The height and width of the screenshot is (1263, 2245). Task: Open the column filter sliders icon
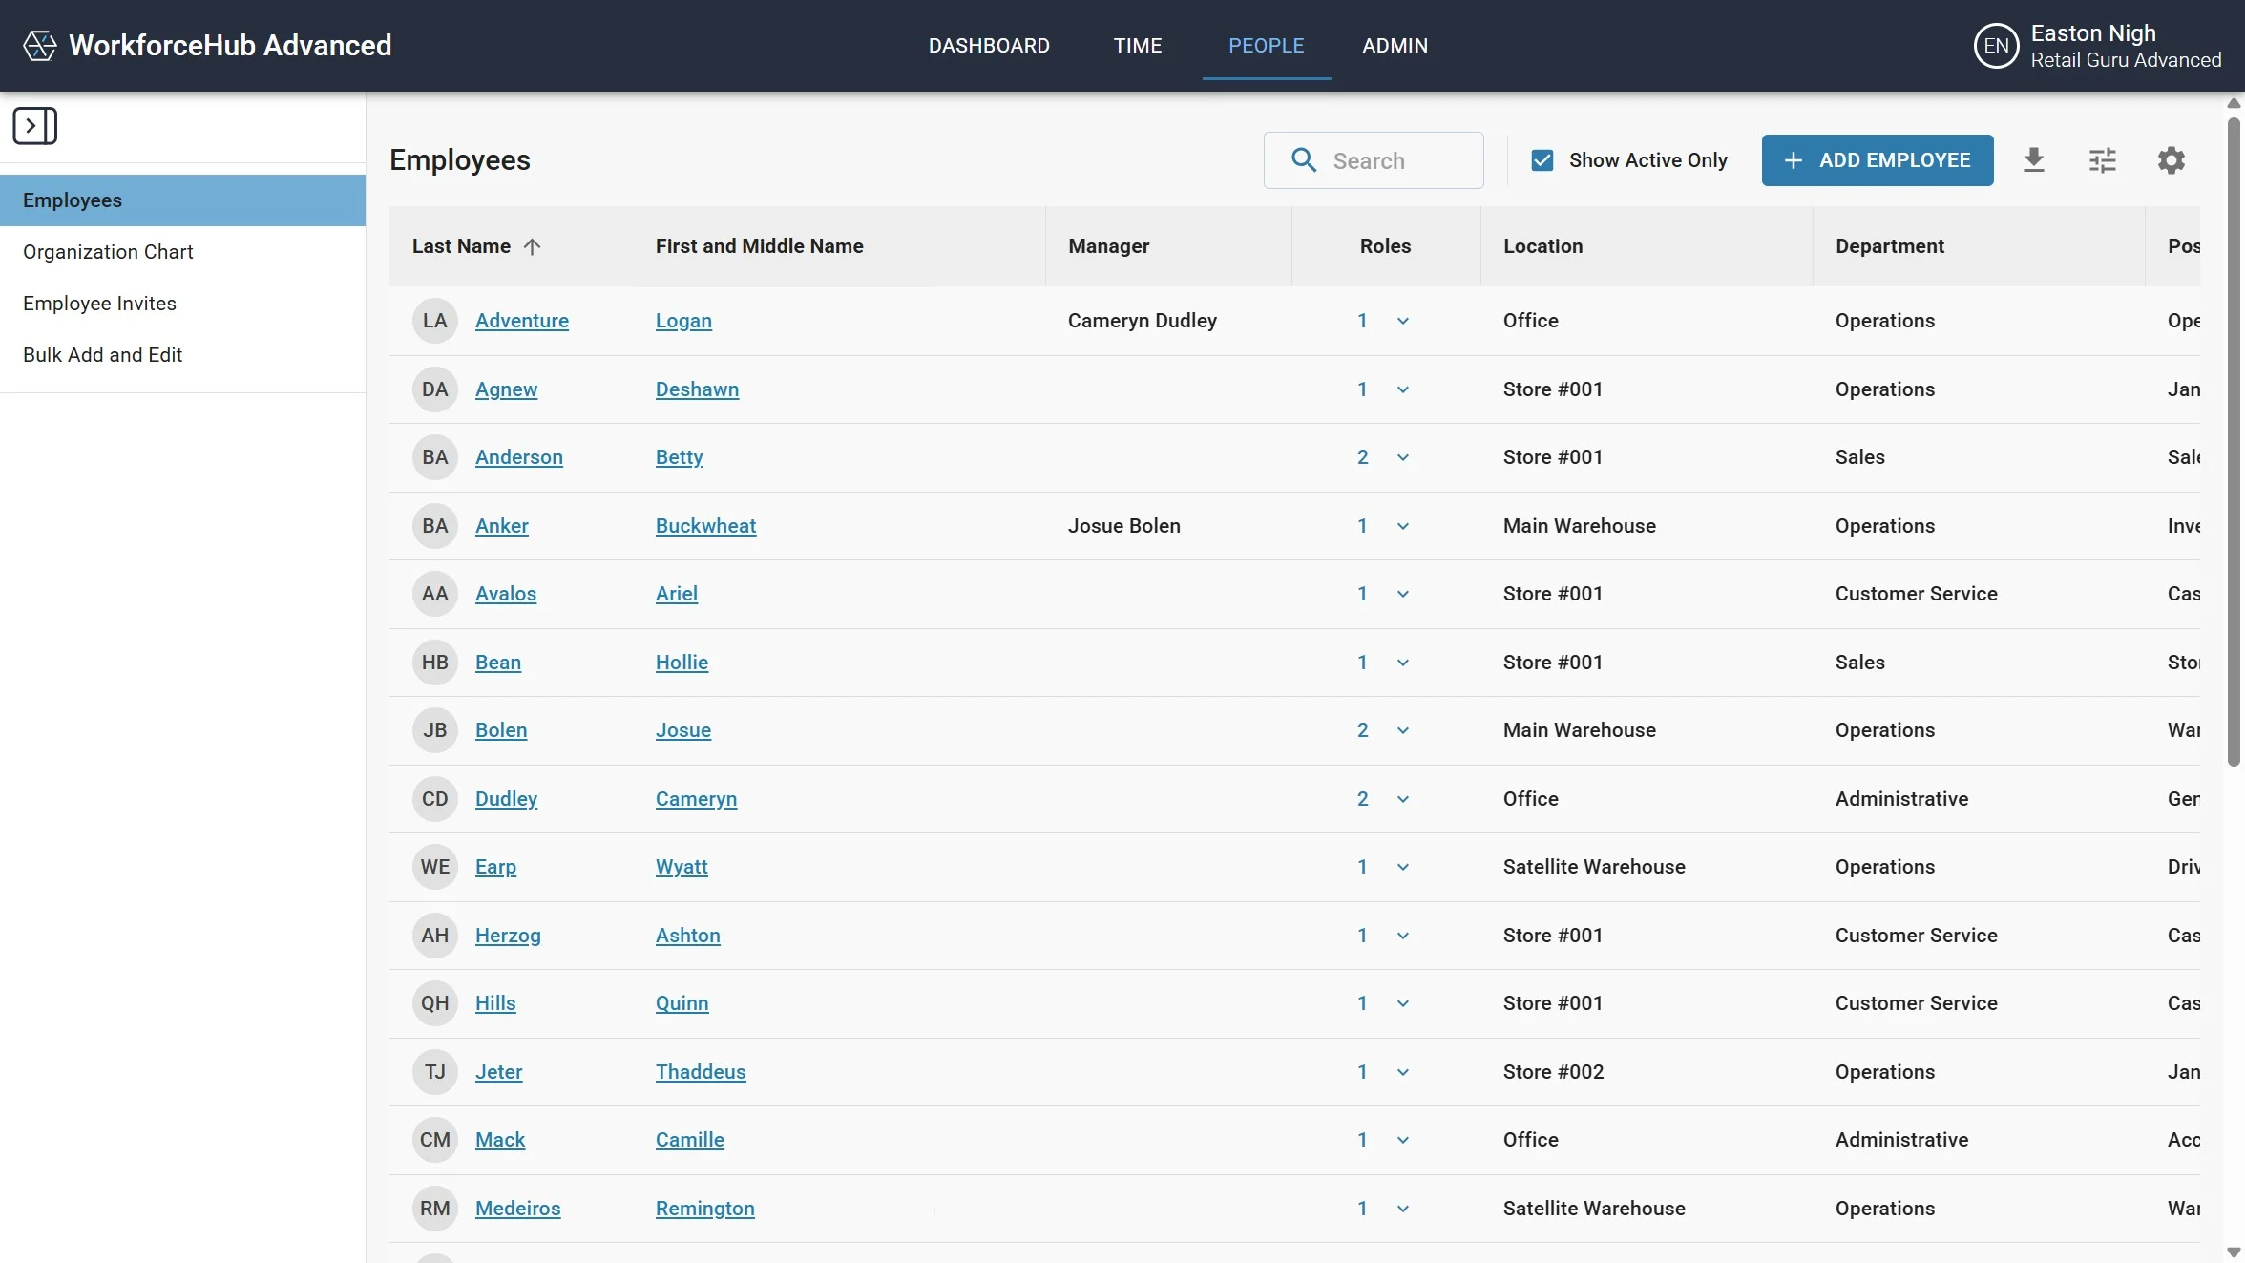(x=2103, y=160)
